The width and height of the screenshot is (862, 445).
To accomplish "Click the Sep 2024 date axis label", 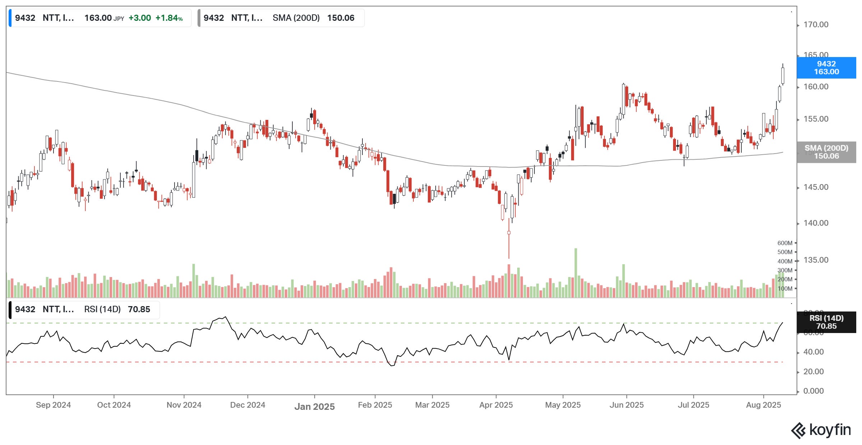I will coord(53,405).
